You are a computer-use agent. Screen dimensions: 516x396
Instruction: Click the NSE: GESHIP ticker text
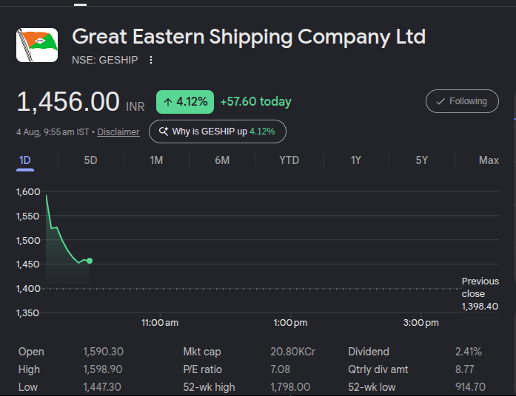click(x=105, y=60)
